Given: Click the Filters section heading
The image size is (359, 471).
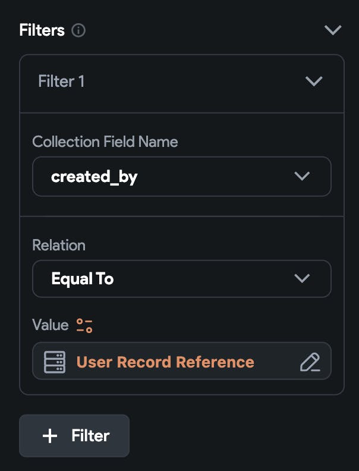Looking at the screenshot, I should pyautogui.click(x=42, y=30).
